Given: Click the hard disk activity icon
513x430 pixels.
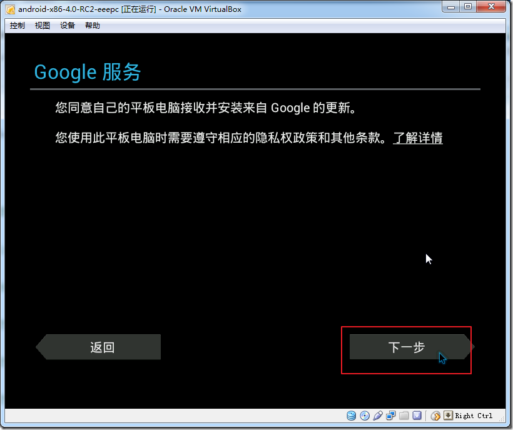Looking at the screenshot, I should pos(351,416).
